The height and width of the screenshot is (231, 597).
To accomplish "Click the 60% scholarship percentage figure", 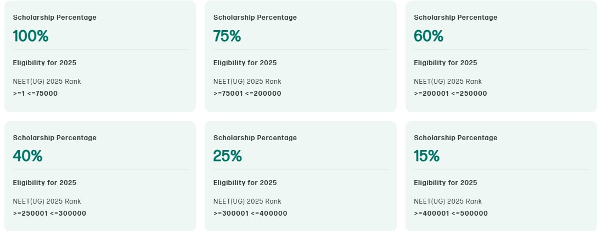I will [x=429, y=36].
